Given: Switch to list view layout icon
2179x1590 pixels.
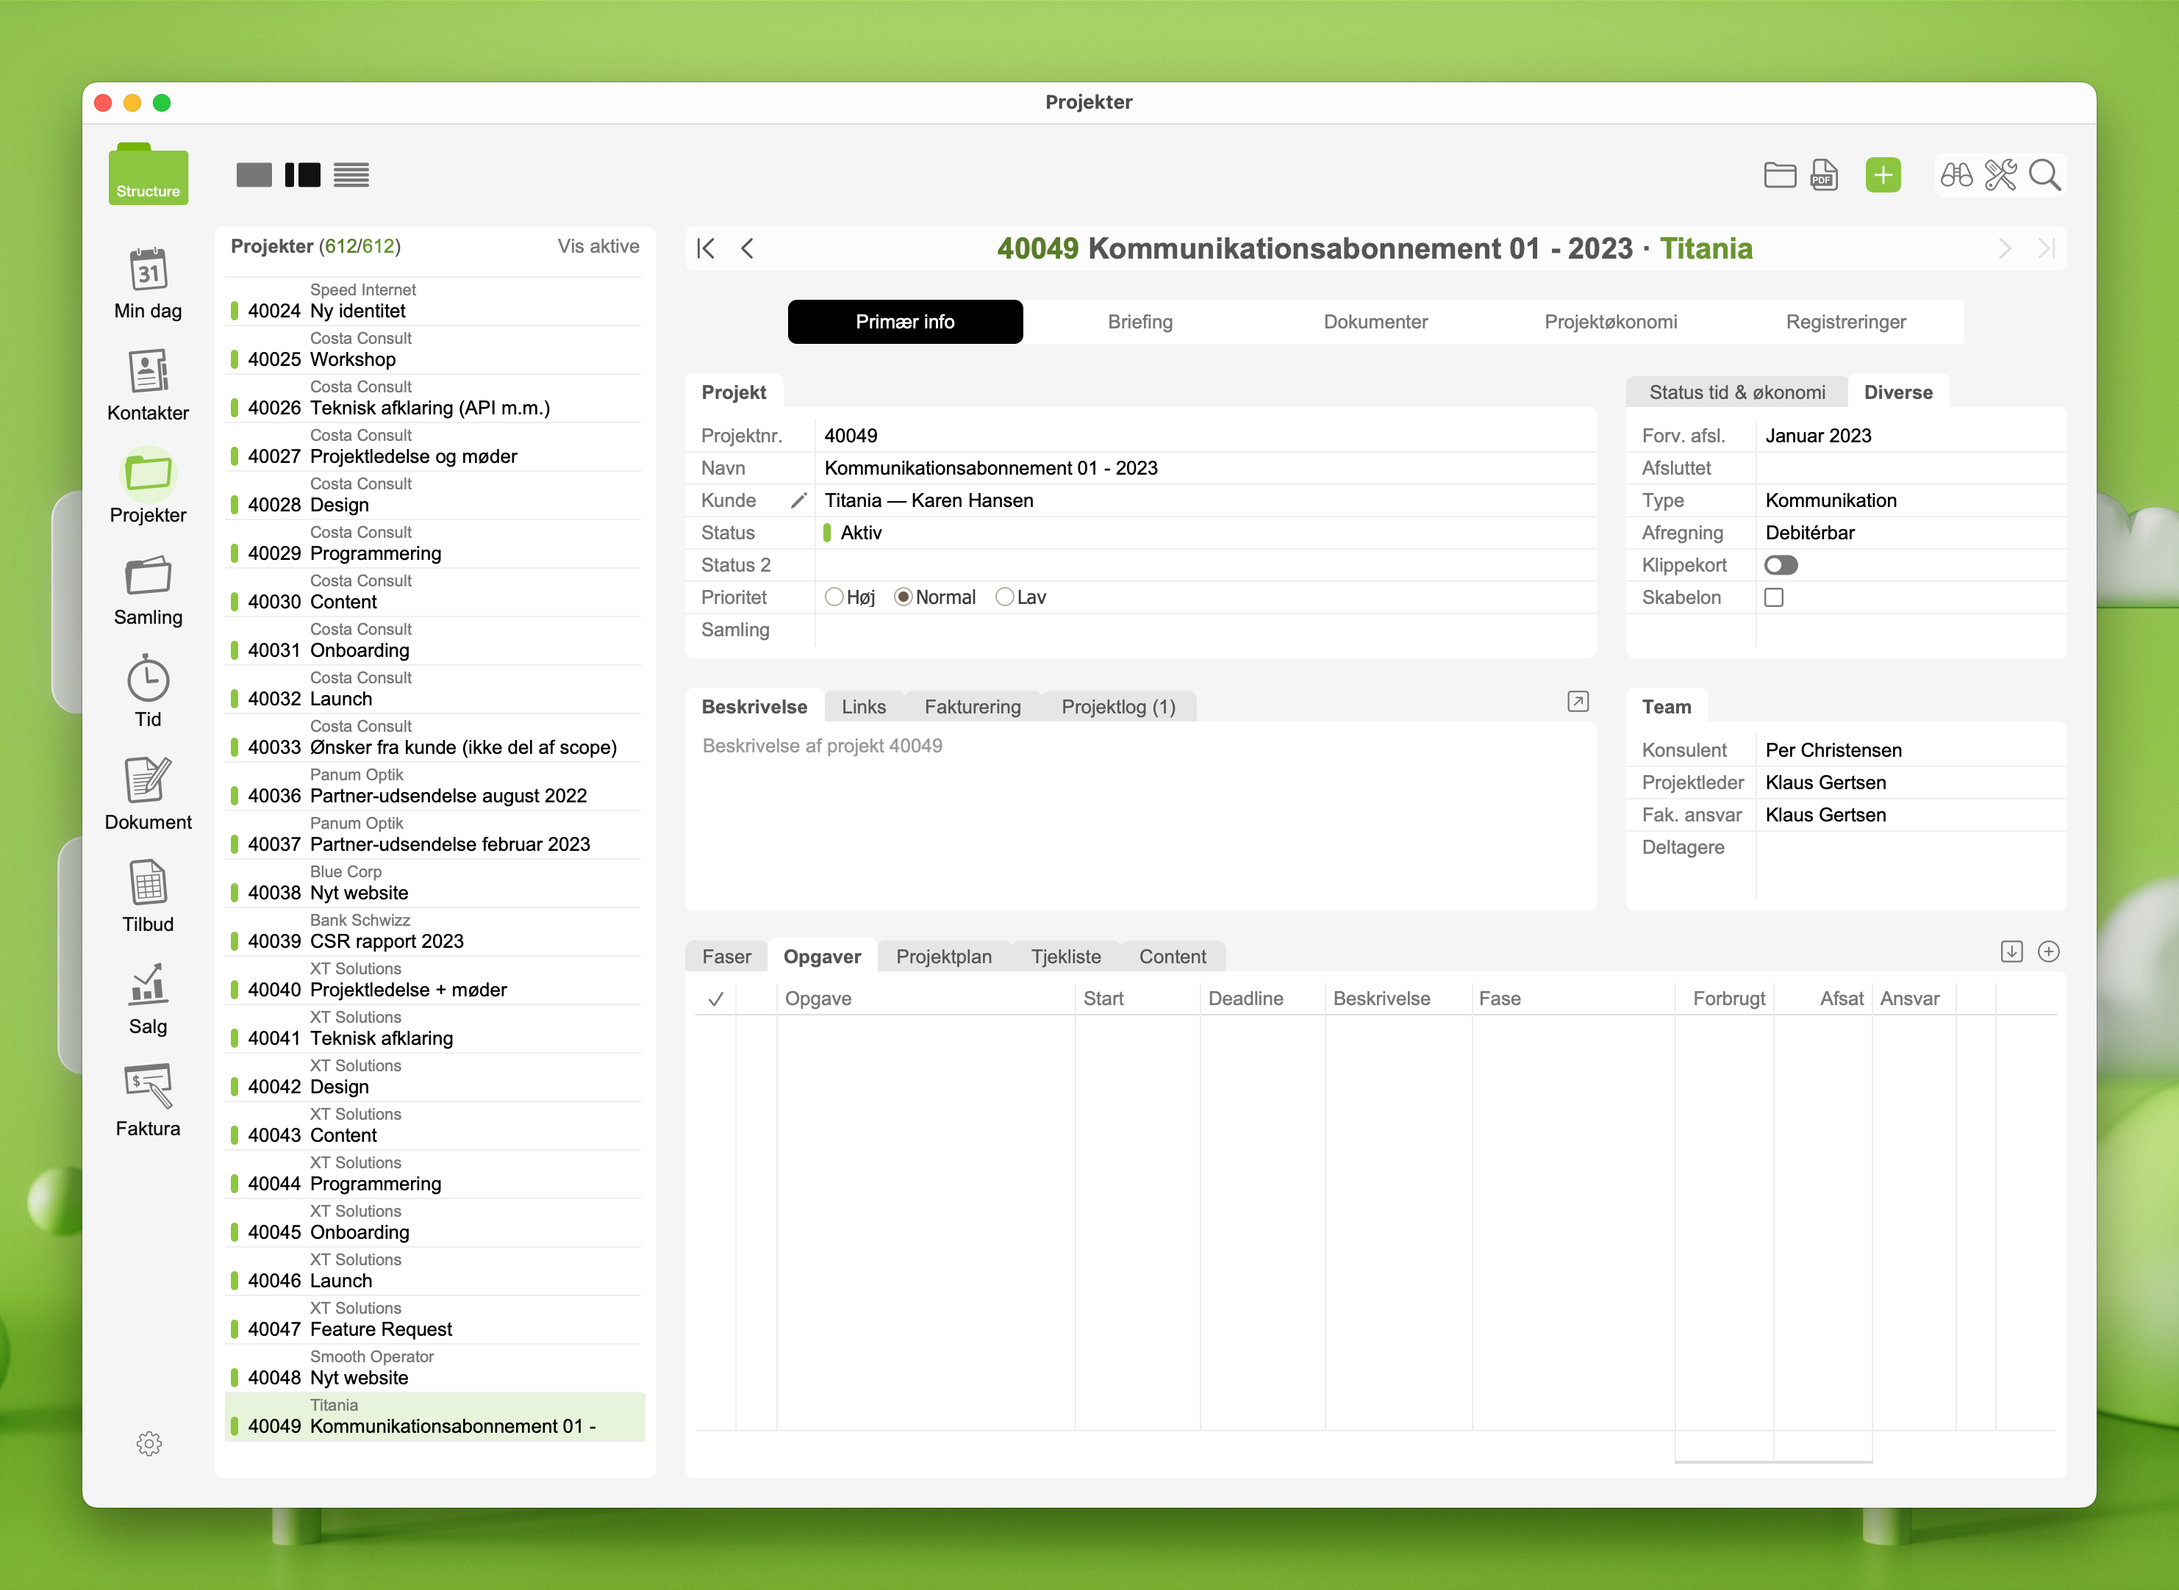Looking at the screenshot, I should (351, 175).
